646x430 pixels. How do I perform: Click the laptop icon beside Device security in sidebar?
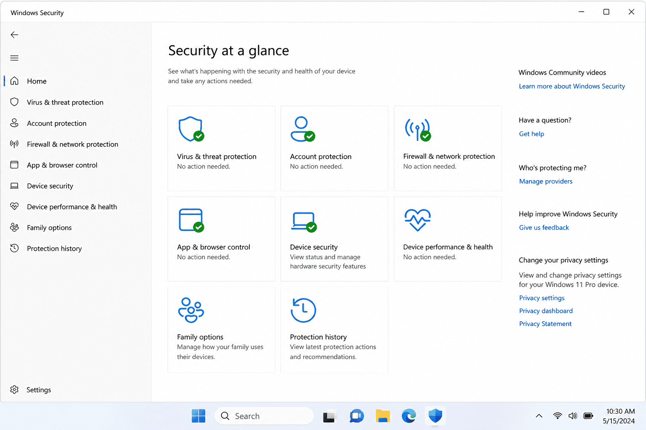[14, 186]
